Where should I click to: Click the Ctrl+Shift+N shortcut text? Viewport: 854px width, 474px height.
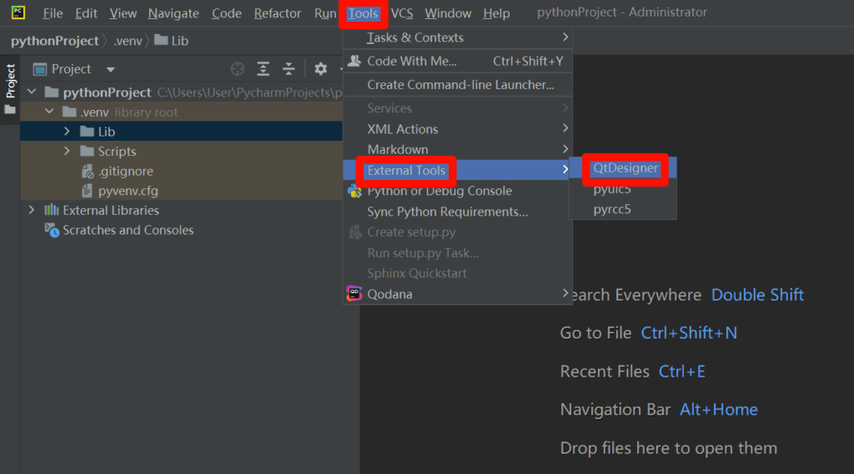coord(689,332)
